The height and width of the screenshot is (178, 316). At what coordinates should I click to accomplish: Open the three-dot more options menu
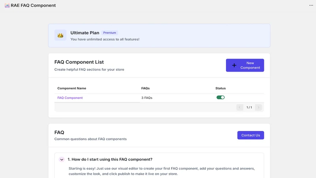click(311, 6)
